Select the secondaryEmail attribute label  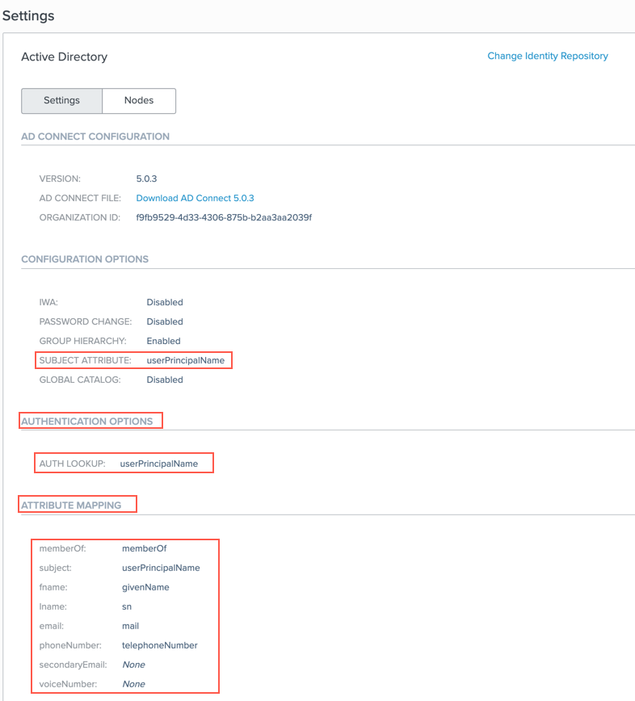pos(72,665)
